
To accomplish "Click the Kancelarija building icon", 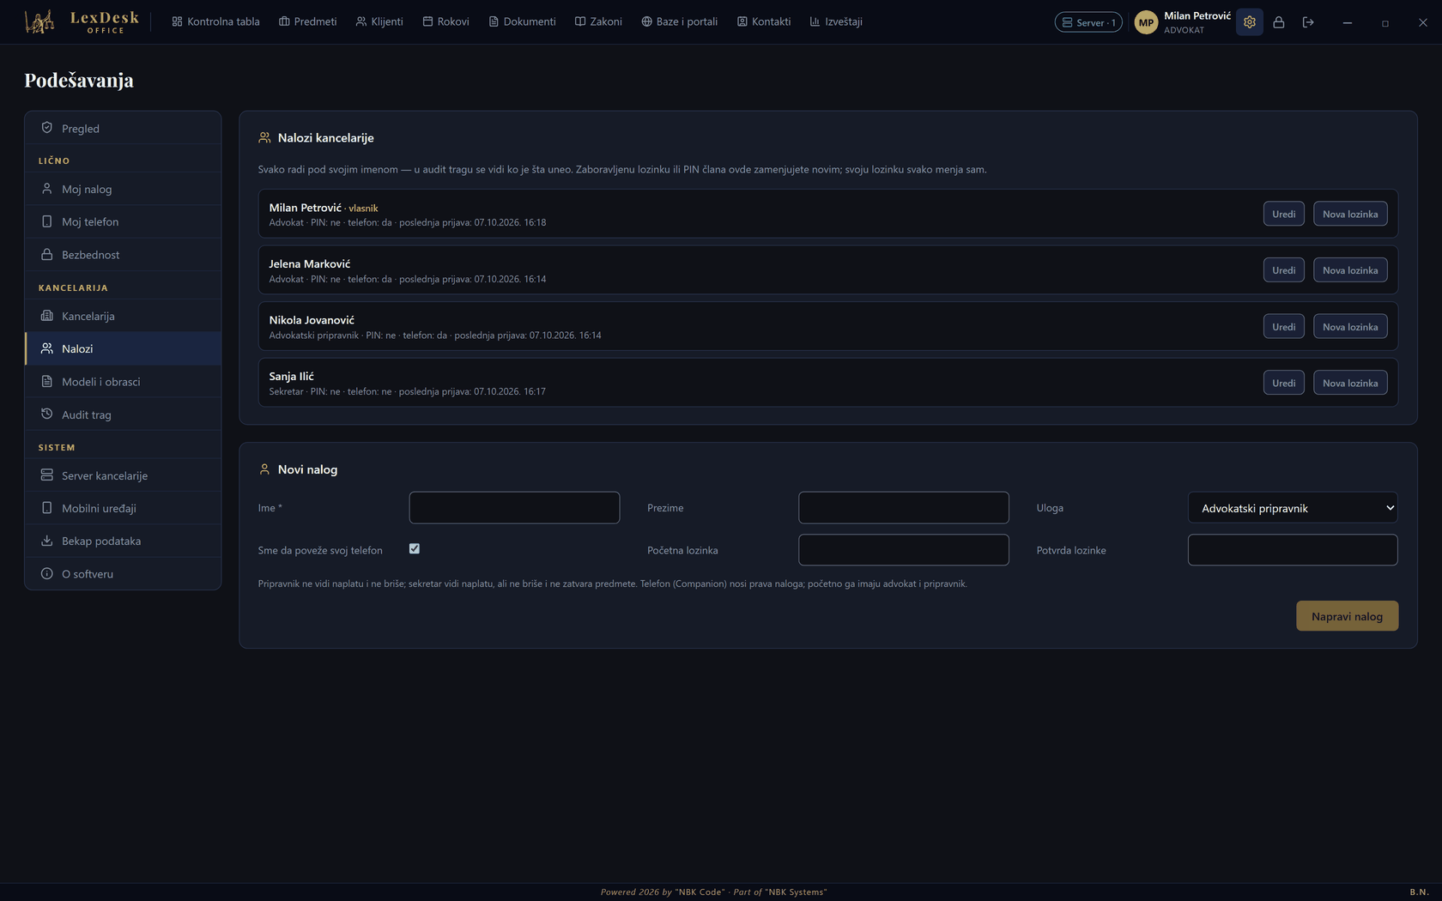I will point(47,316).
